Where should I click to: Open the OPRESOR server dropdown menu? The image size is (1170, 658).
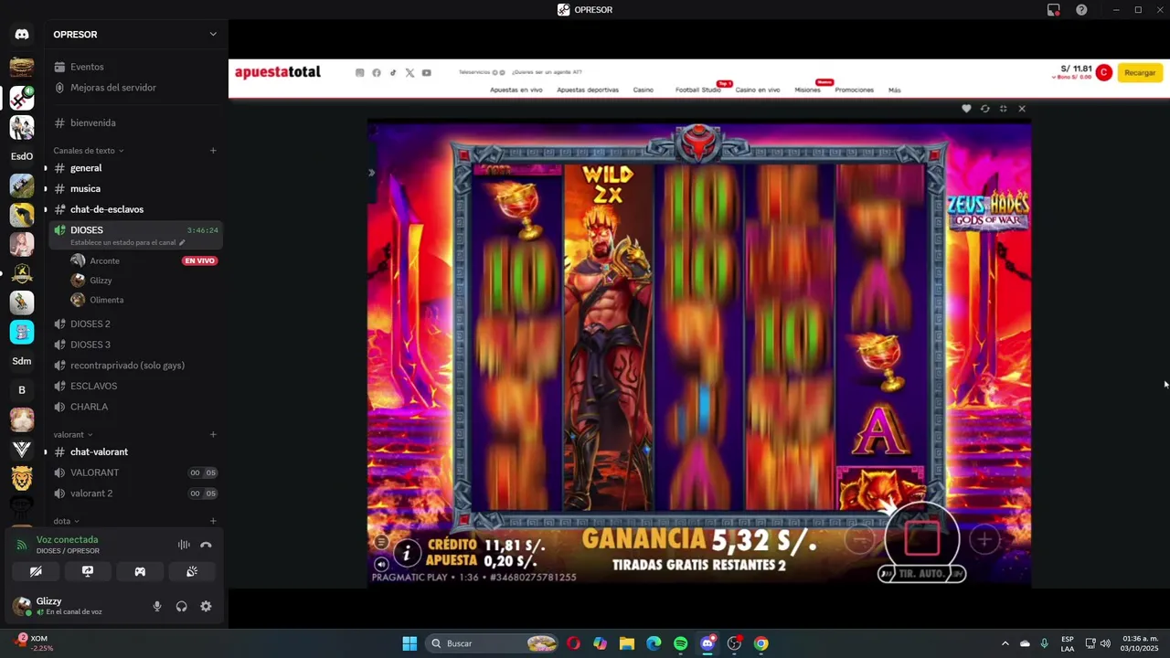(x=135, y=35)
